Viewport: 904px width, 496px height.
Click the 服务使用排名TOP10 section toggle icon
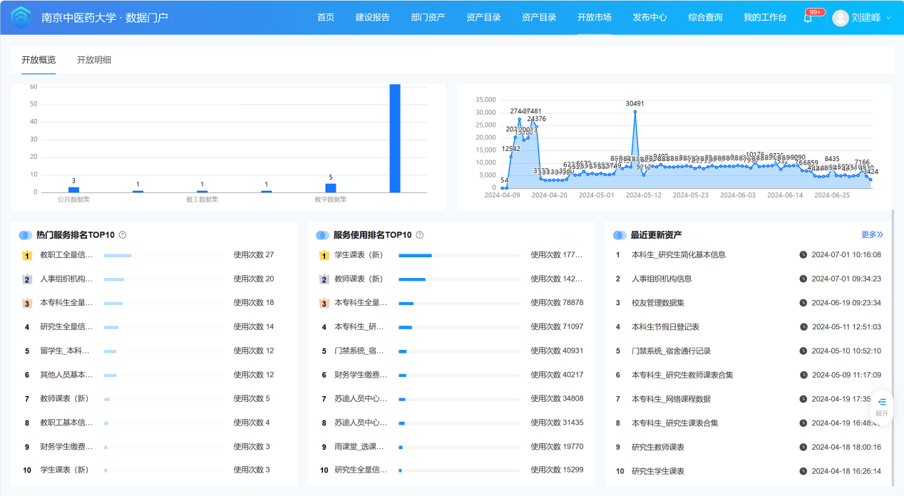tap(322, 234)
